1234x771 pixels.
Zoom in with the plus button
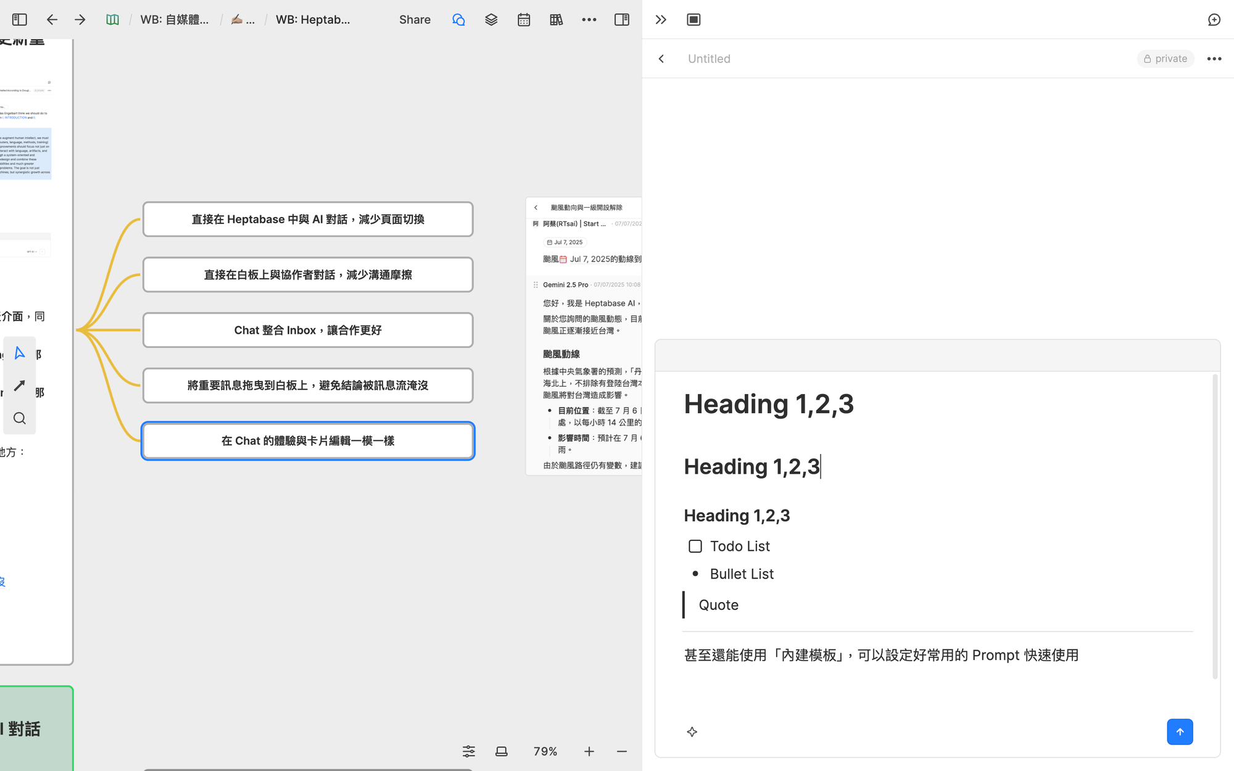coord(589,751)
